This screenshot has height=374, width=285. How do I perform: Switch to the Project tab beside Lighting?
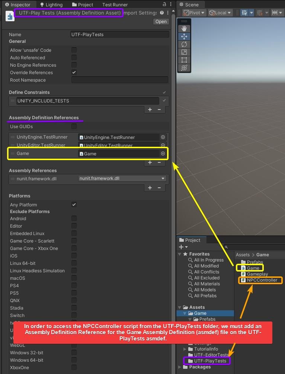83,4
